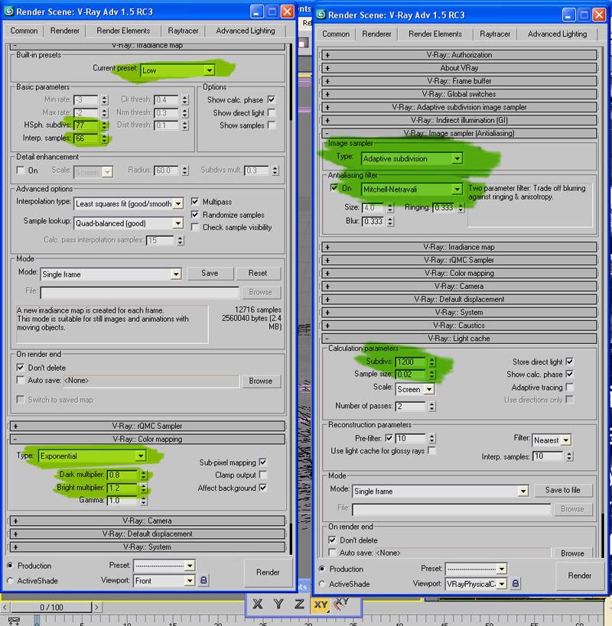This screenshot has width=612, height=626.
Task: Click the next-frame arrow beside the 0 / 100 slider
Action: pos(96,607)
